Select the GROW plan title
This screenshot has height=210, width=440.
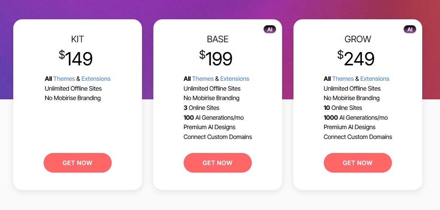(358, 39)
